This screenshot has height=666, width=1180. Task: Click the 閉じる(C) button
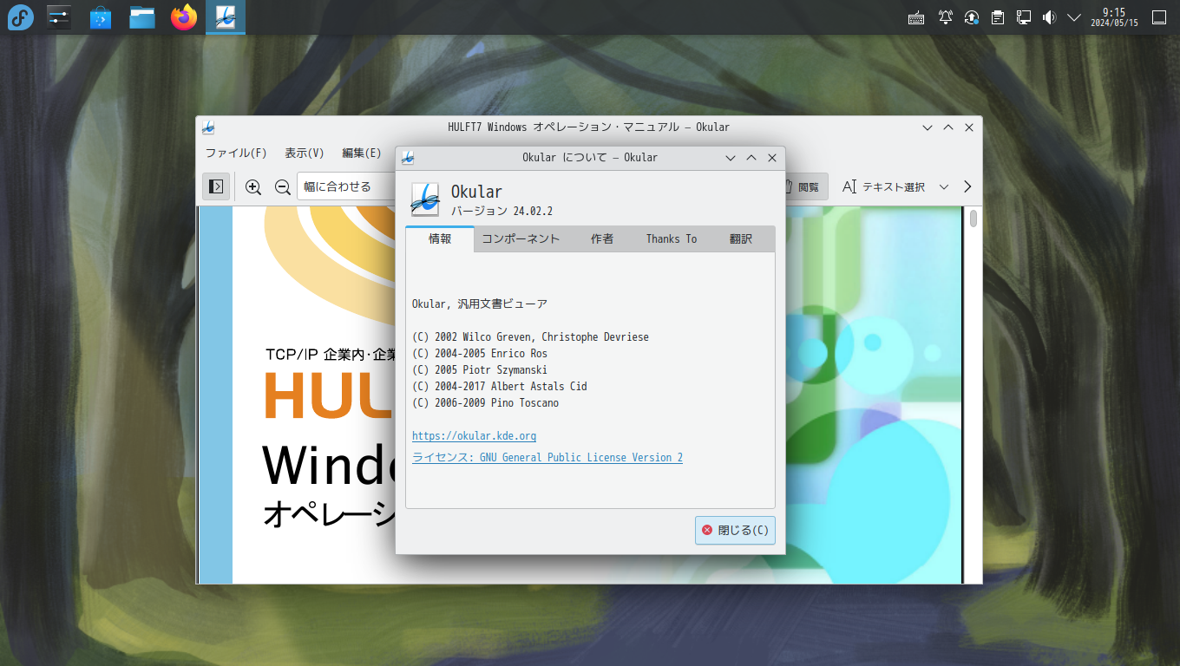(735, 530)
